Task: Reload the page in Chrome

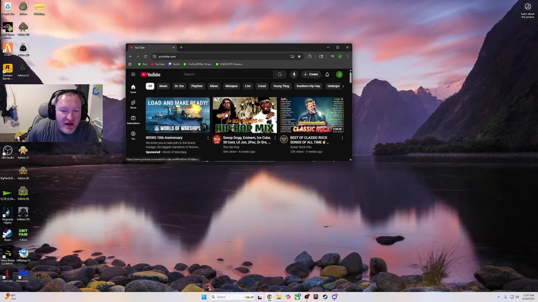Action: pos(145,56)
